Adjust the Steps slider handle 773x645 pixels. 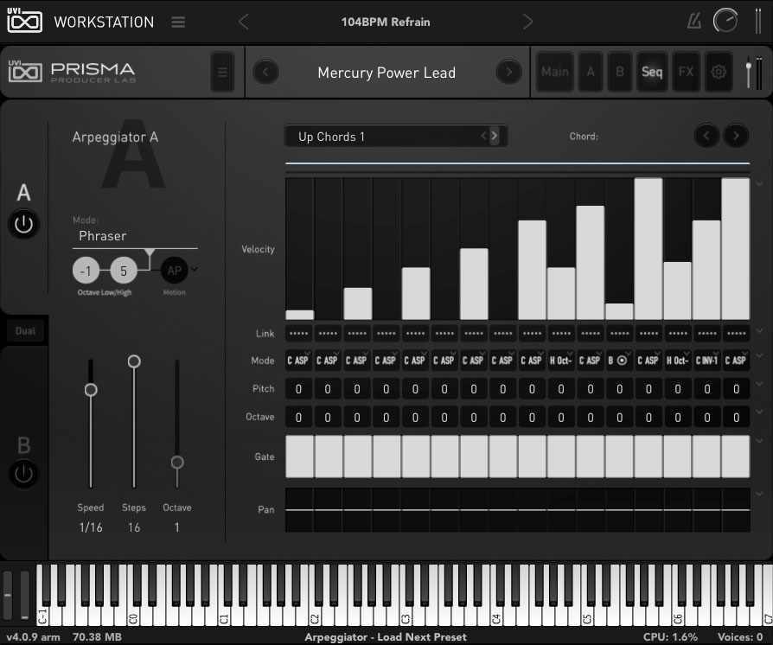[134, 361]
